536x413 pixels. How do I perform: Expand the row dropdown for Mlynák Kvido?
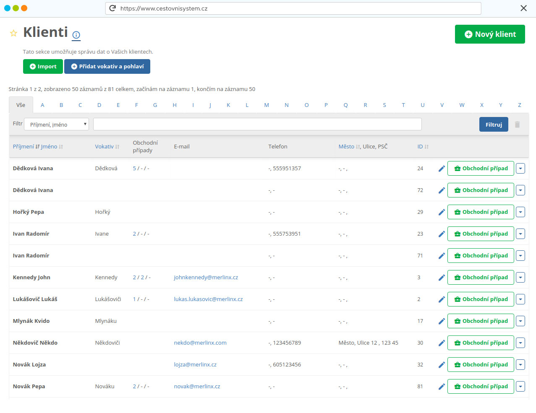(x=520, y=321)
